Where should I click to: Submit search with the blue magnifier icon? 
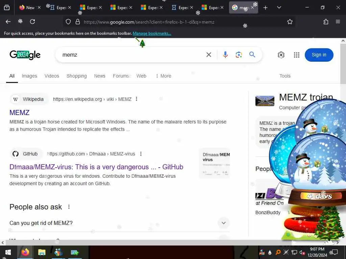tap(252, 54)
